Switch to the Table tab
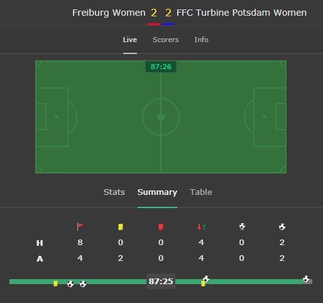Screen dimensions: 323x303 [201, 192]
